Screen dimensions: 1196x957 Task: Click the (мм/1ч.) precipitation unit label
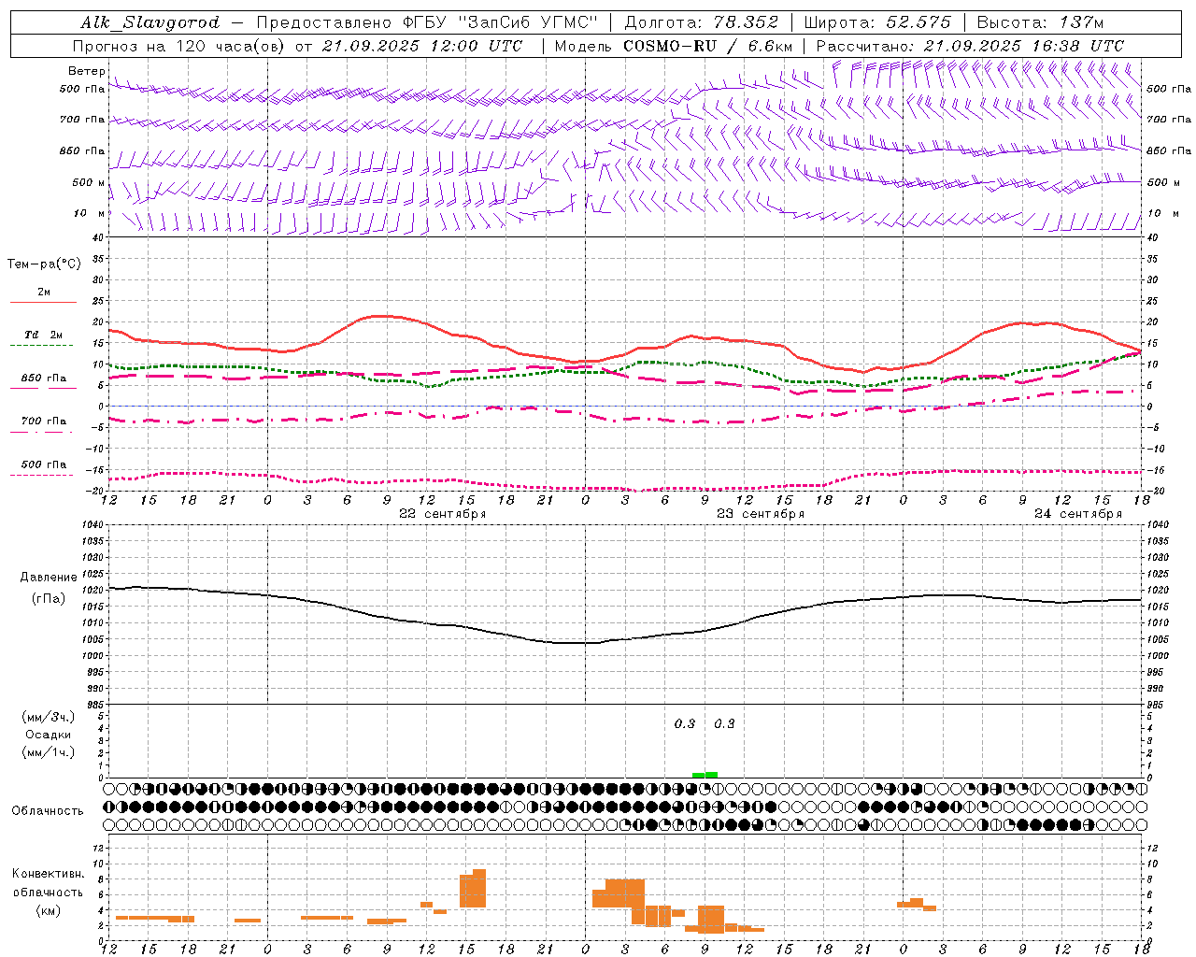coord(49,752)
